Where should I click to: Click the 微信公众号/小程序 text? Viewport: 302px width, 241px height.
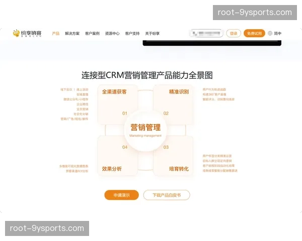[x=75, y=99]
